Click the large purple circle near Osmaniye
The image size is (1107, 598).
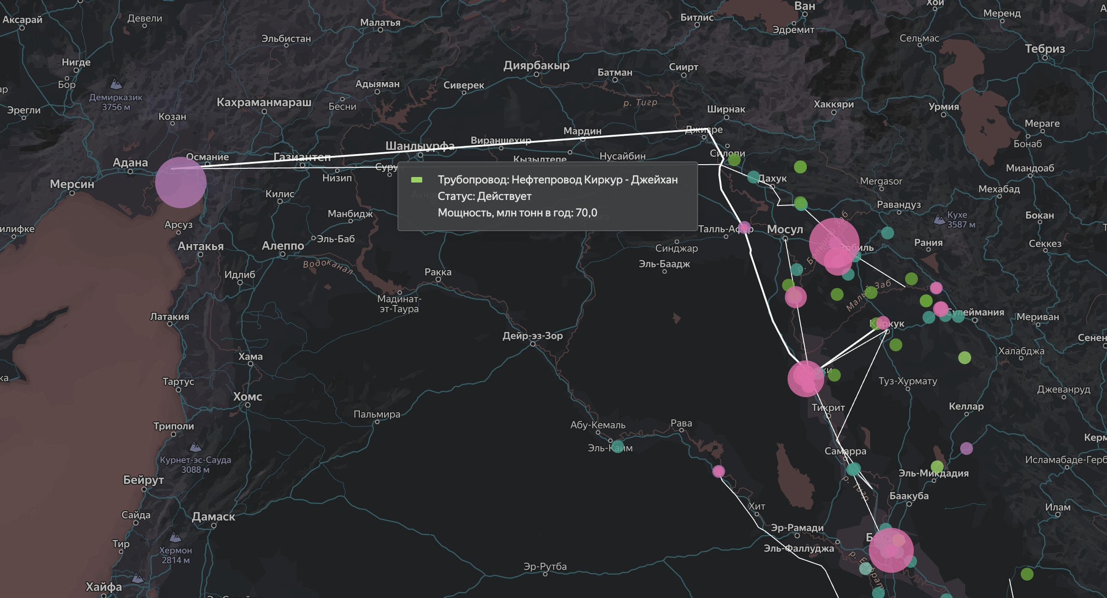pyautogui.click(x=180, y=183)
